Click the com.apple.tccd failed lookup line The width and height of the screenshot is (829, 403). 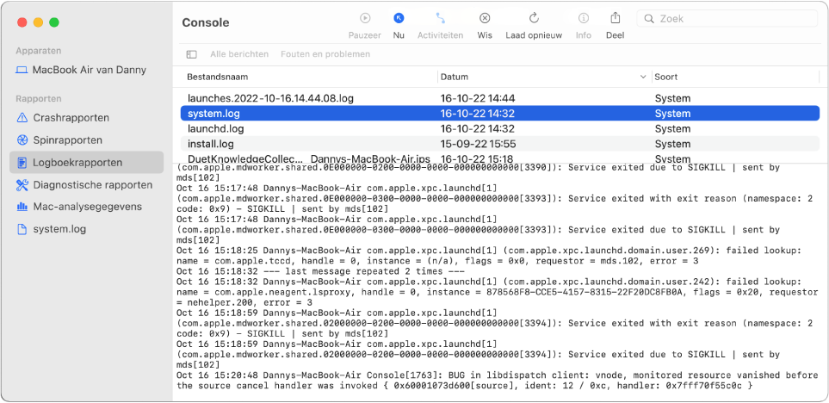tap(490, 256)
